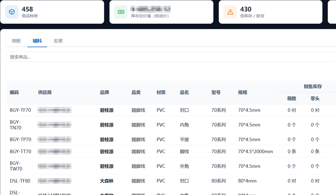Select product code BGY-TN70
Image resolution: width=336 pixels, height=195 pixels.
pos(16,125)
